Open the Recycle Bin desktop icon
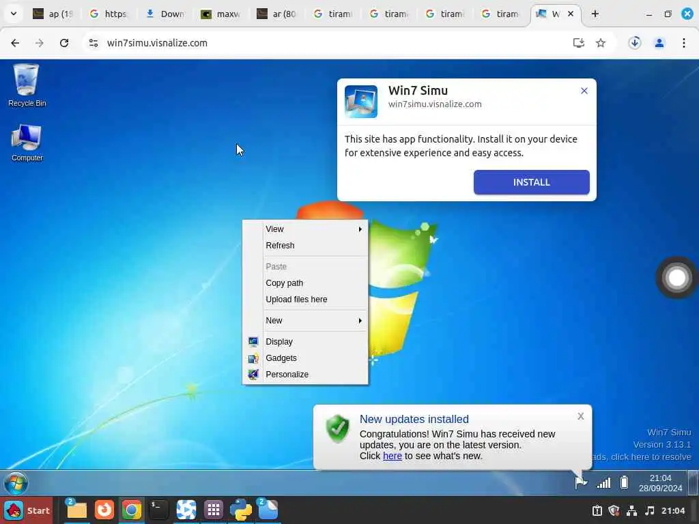 pyautogui.click(x=27, y=85)
